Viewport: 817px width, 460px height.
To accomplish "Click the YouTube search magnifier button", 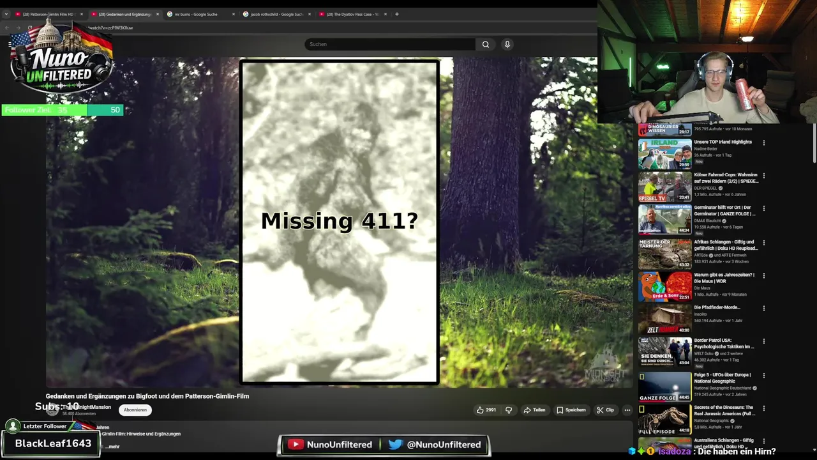I will [x=486, y=44].
